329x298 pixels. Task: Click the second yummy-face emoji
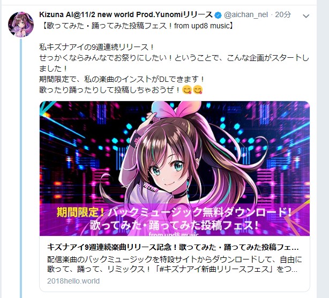[x=197, y=90]
